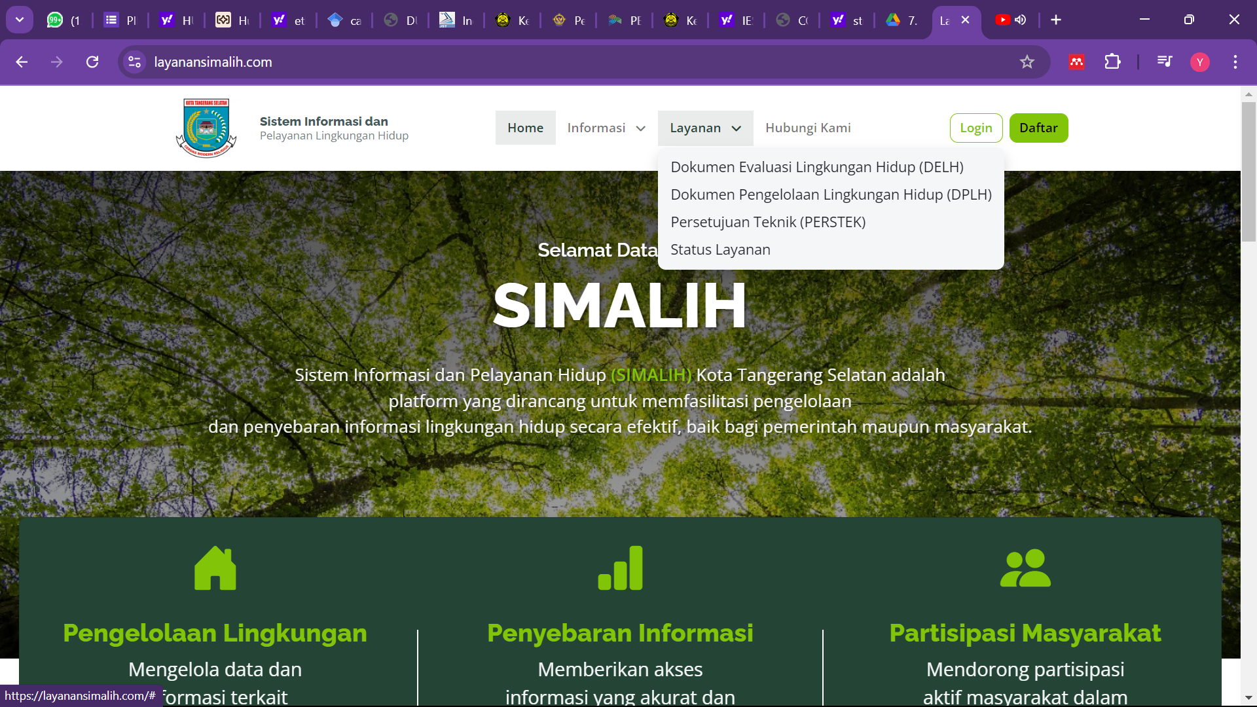Switch to the 'st' Yahoo tab

[x=847, y=20]
